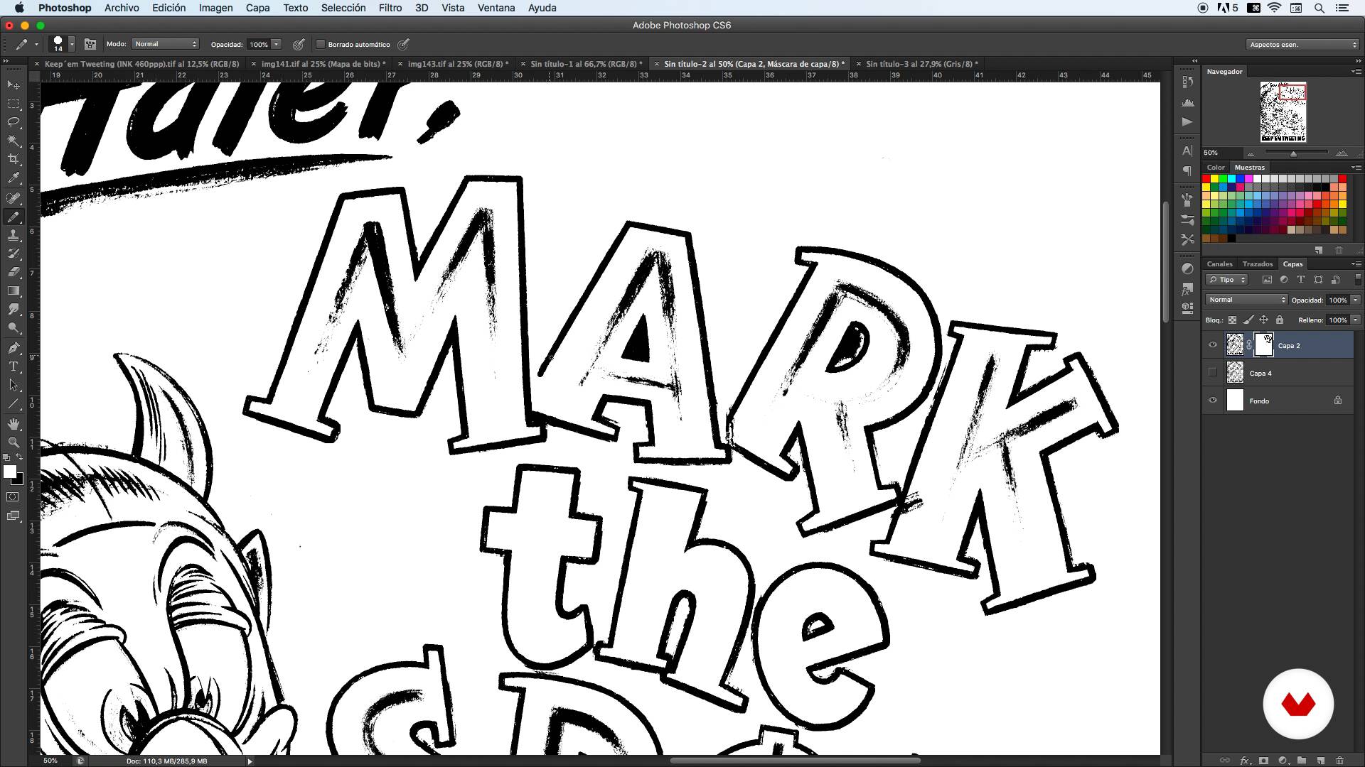Viewport: 1365px width, 767px height.
Task: Select the Type tool in toolbox
Action: tap(13, 366)
